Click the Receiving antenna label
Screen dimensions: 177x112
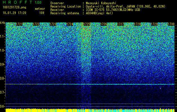65,13
